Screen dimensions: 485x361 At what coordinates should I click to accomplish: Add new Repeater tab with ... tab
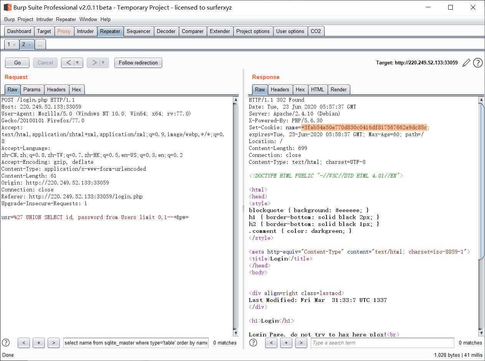tap(40, 45)
